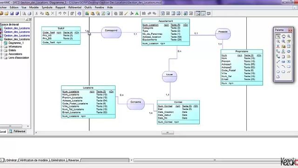The image size is (298, 168).
Task: Click the Redo arrow icon
Action: pos(65,14)
